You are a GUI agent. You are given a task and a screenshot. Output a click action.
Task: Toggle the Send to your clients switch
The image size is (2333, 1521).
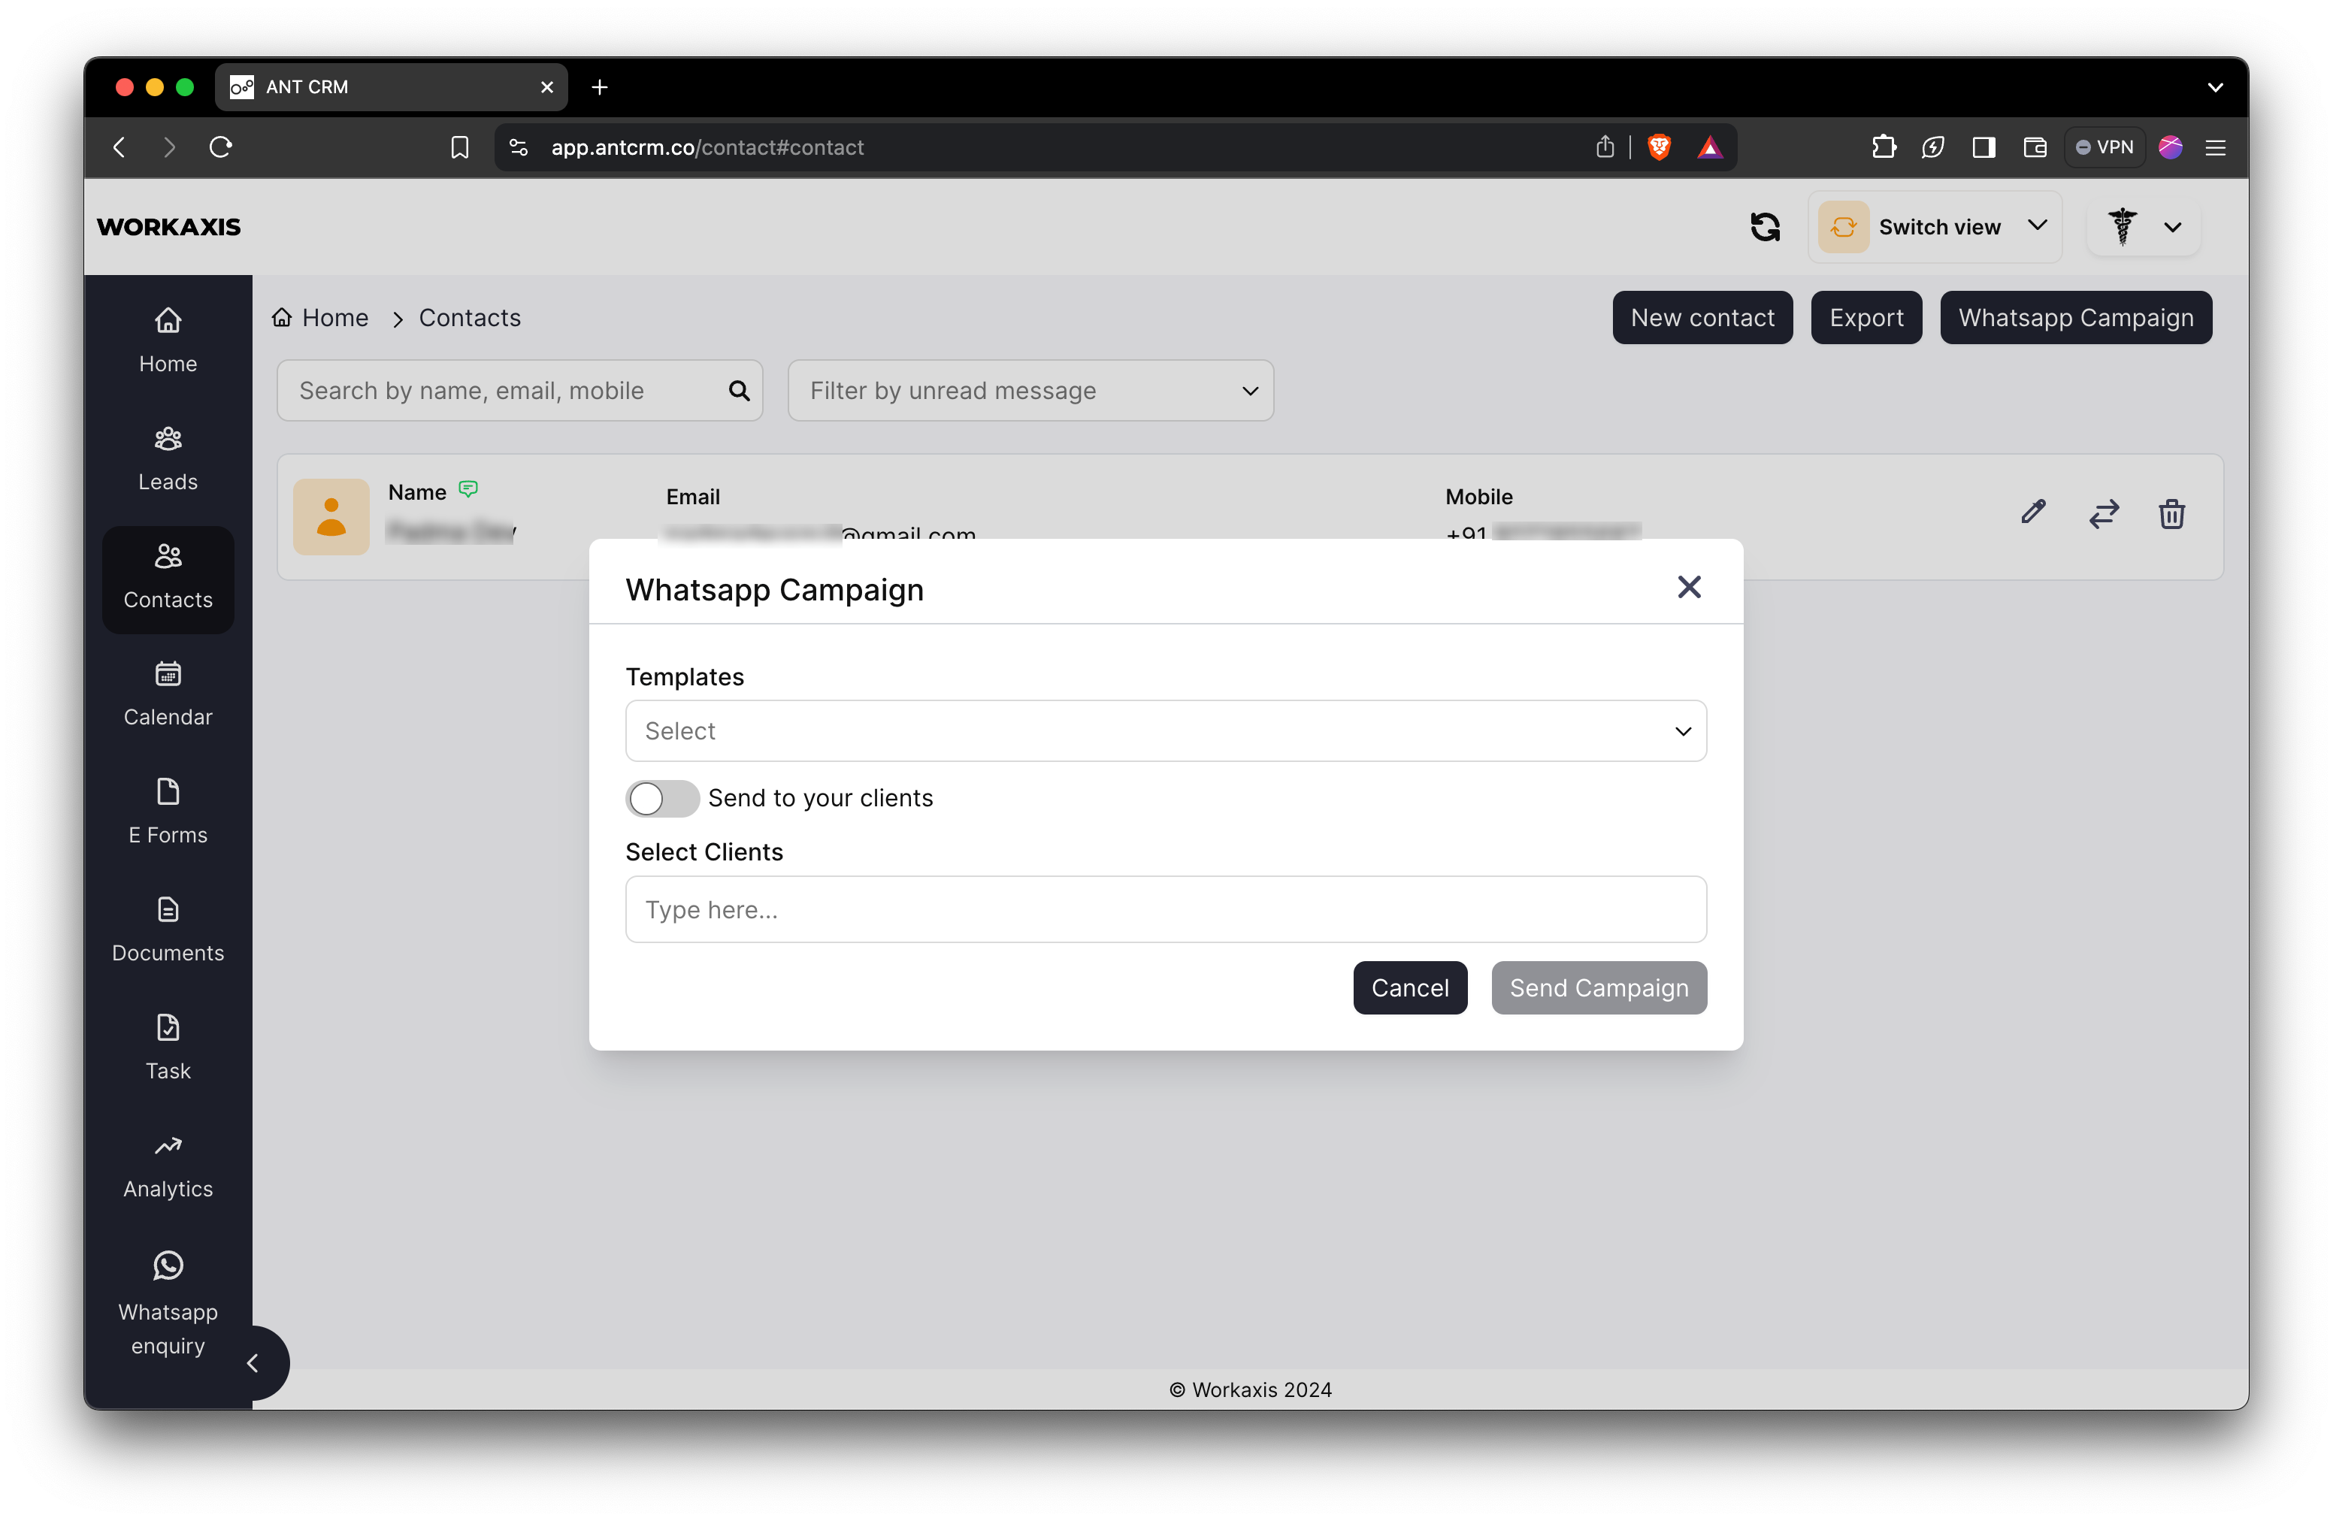[661, 798]
